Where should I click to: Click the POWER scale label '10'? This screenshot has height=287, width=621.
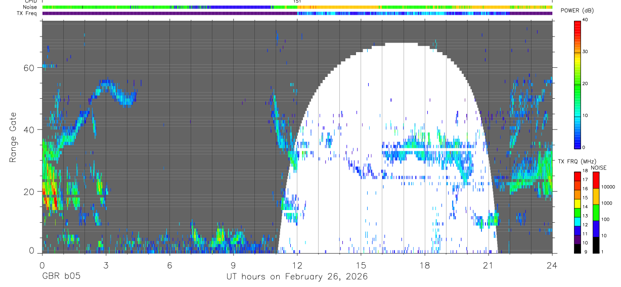point(586,116)
